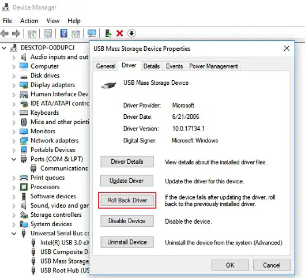Collapse the Ports (COM & LPT) node
Viewport: 305px width, 278px height.
(x=14, y=159)
